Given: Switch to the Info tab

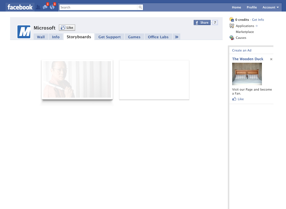Looking at the screenshot, I should [x=56, y=37].
